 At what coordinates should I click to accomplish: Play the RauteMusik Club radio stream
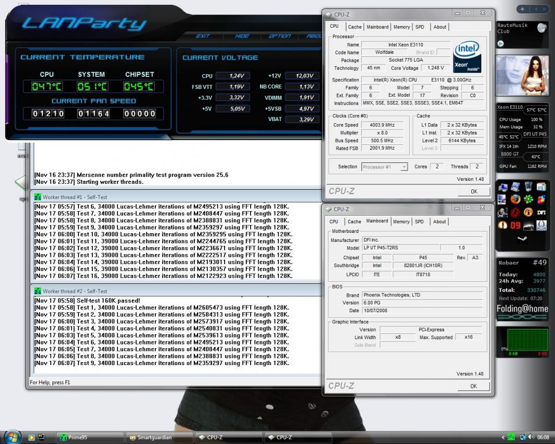501,44
